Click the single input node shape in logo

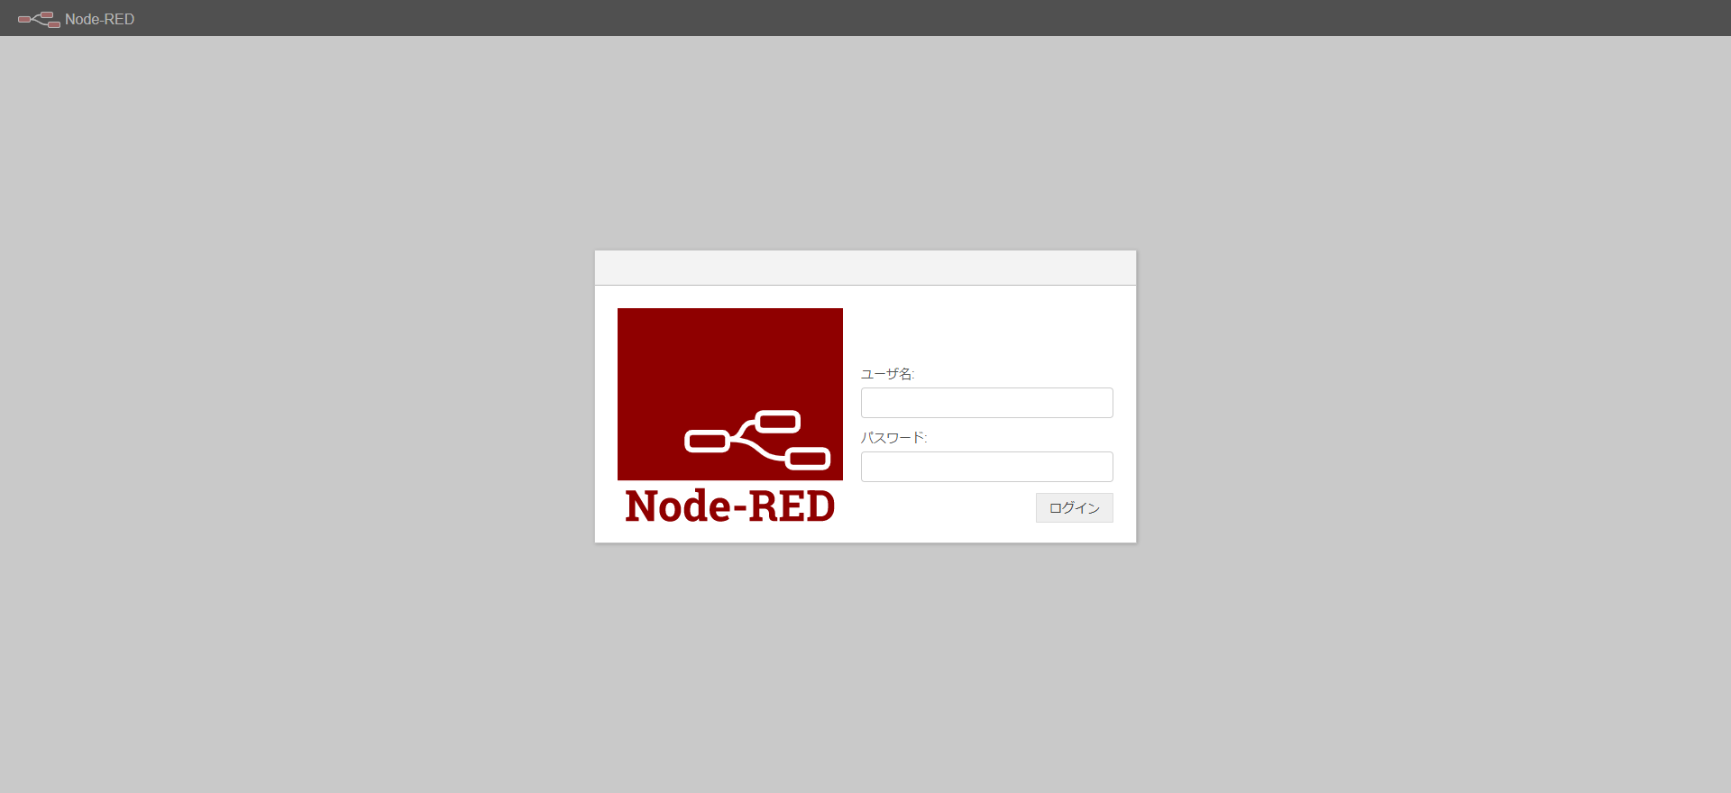pyautogui.click(x=707, y=442)
